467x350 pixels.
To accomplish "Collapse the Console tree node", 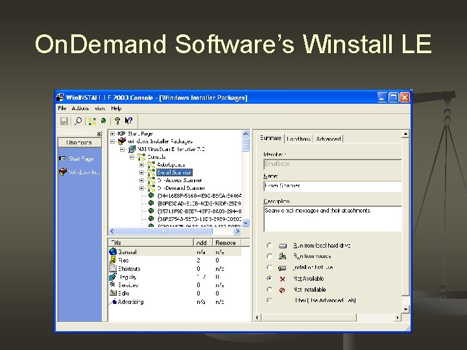I will tap(132, 157).
